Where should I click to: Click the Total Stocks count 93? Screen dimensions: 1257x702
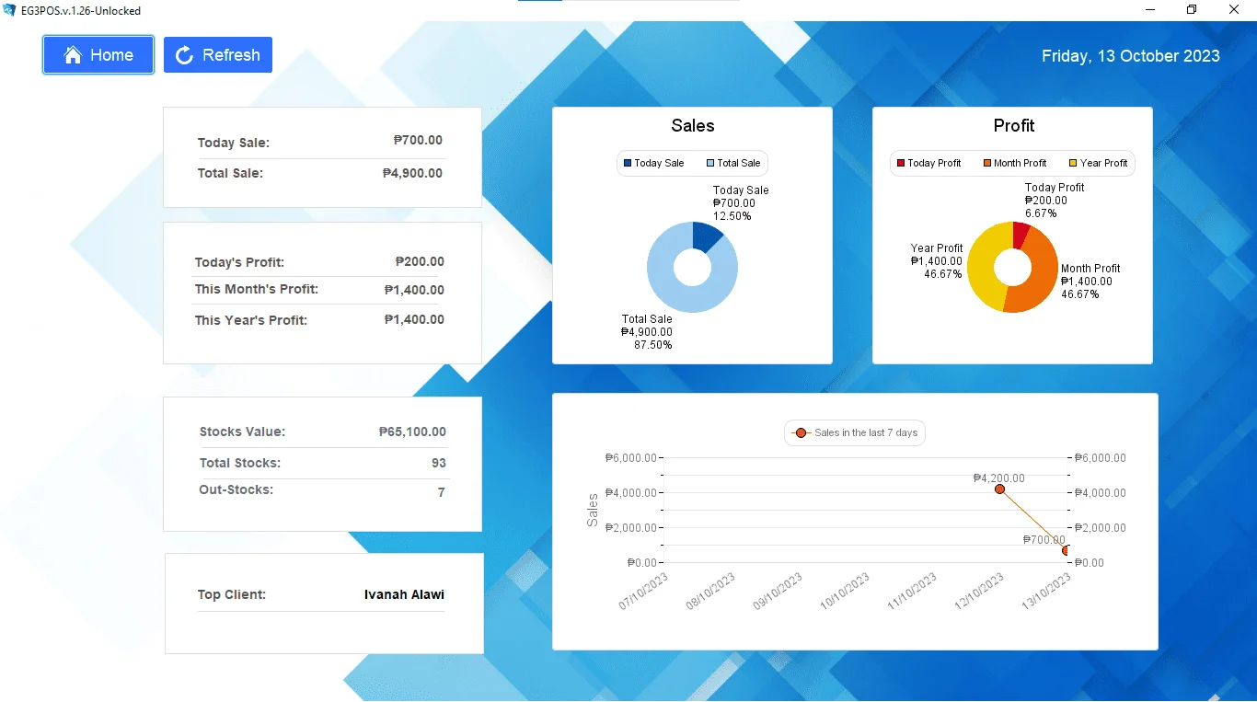439,463
